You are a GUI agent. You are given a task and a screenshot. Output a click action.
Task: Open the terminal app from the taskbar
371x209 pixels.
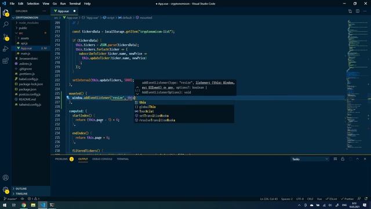point(52,205)
